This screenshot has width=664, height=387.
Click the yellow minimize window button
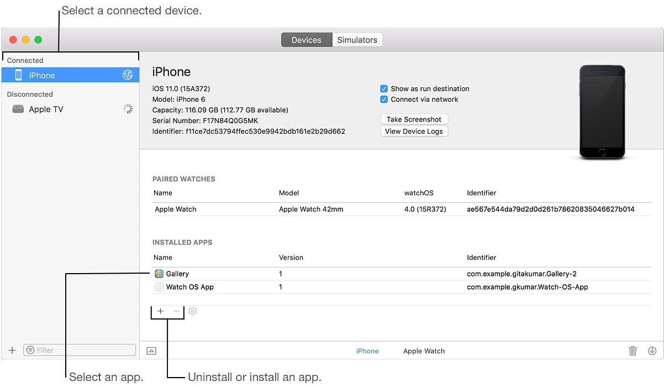[x=25, y=40]
